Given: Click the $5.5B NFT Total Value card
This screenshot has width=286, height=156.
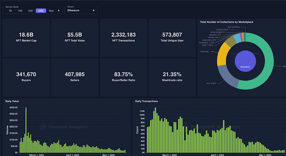Looking at the screenshot, I should point(75,38).
